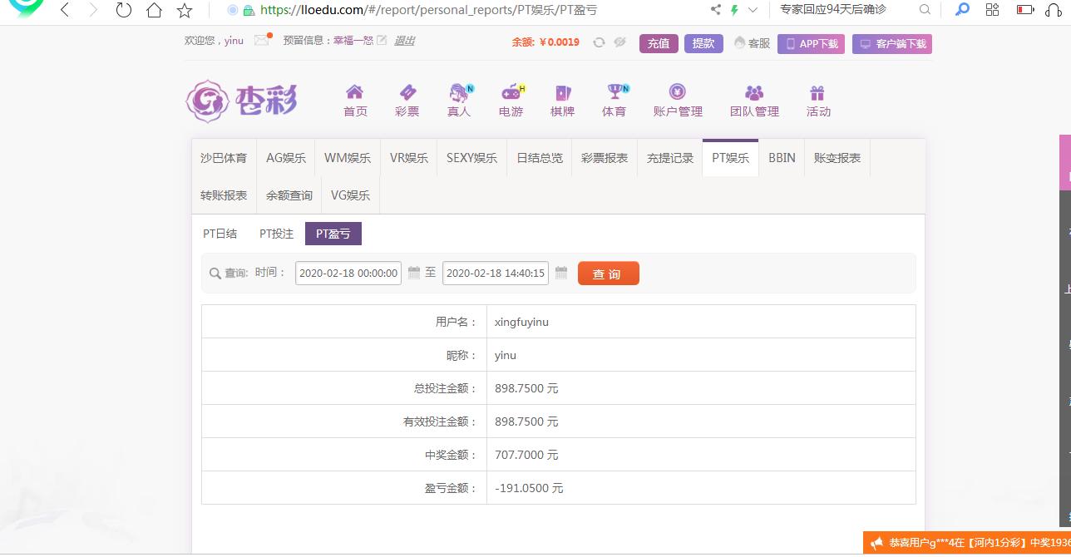
Task: Open PT日结 sub-tab
Action: (220, 234)
